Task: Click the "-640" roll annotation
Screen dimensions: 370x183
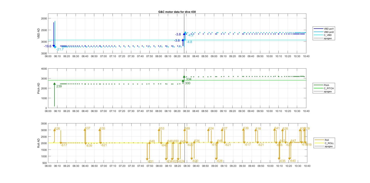Action: (292, 161)
